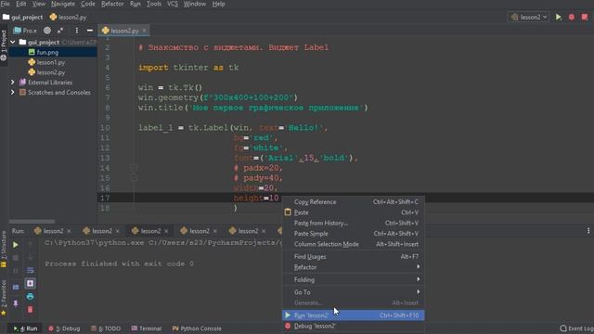Screen dimensions: 594x334
Task: Open the 6: TODO tool window
Action: [106, 328]
